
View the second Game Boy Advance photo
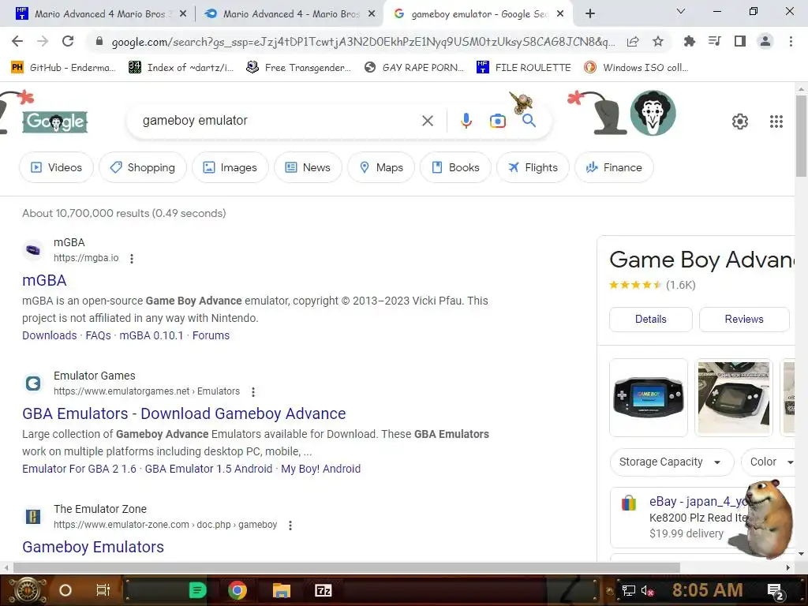click(733, 398)
